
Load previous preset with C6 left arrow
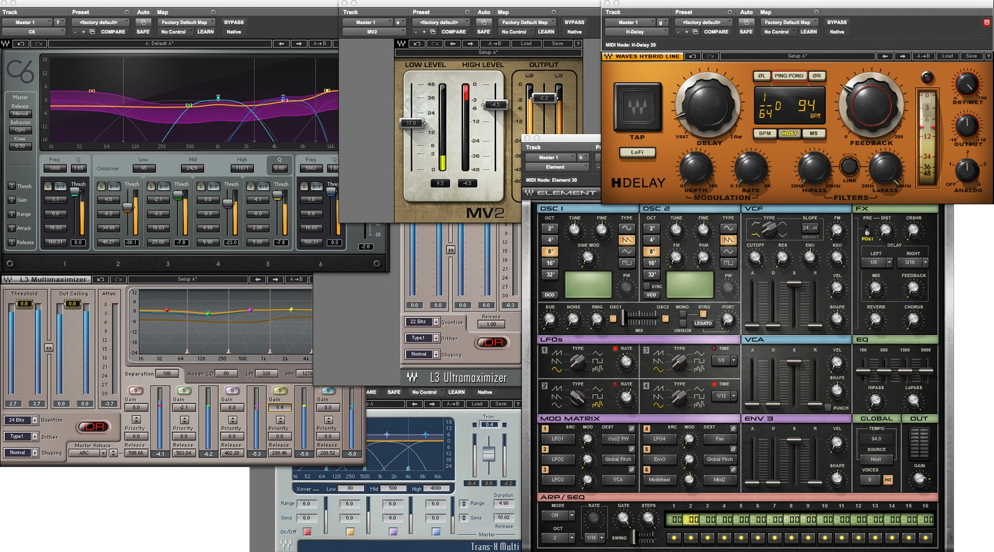(282, 44)
